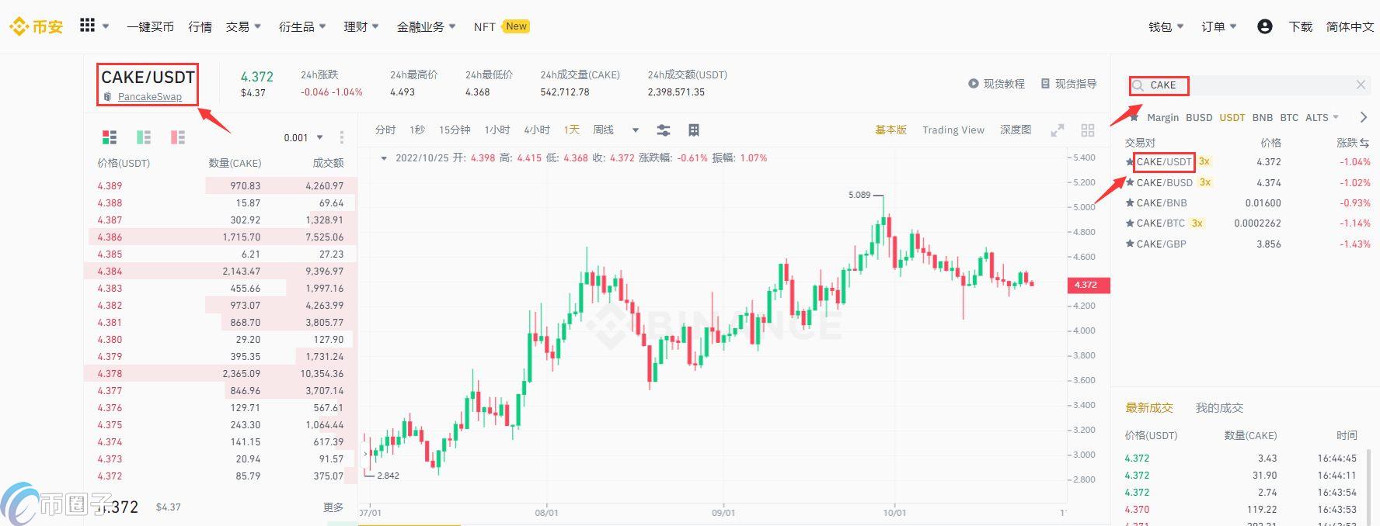
Task: Favorite the CAKE/BUSD pair
Action: [1130, 182]
